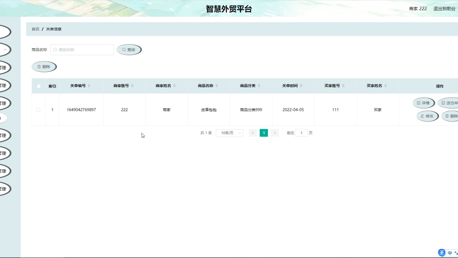Click the 中 input-method indicator in the system tray

point(450,253)
